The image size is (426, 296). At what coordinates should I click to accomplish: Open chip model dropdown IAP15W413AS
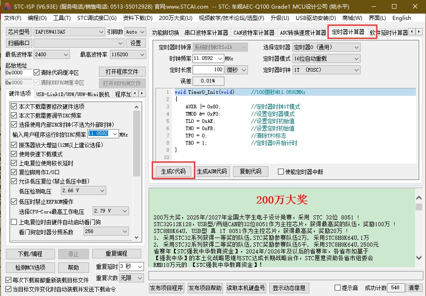click(69, 32)
